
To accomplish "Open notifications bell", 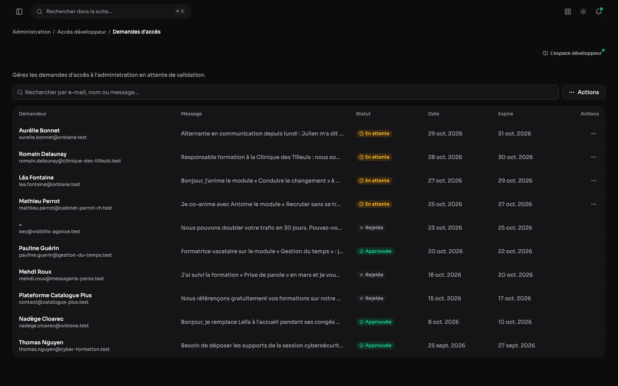I will 599,12.
